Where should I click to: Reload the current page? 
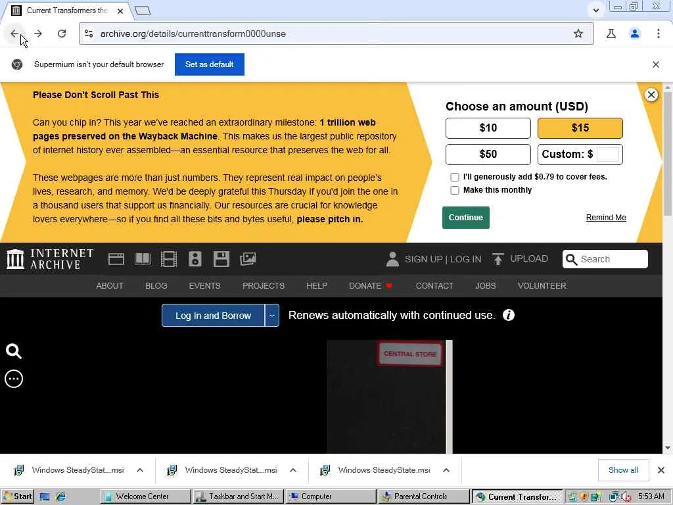(x=62, y=34)
